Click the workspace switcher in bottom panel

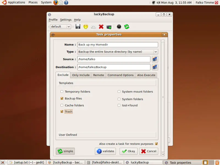click(x=208, y=163)
